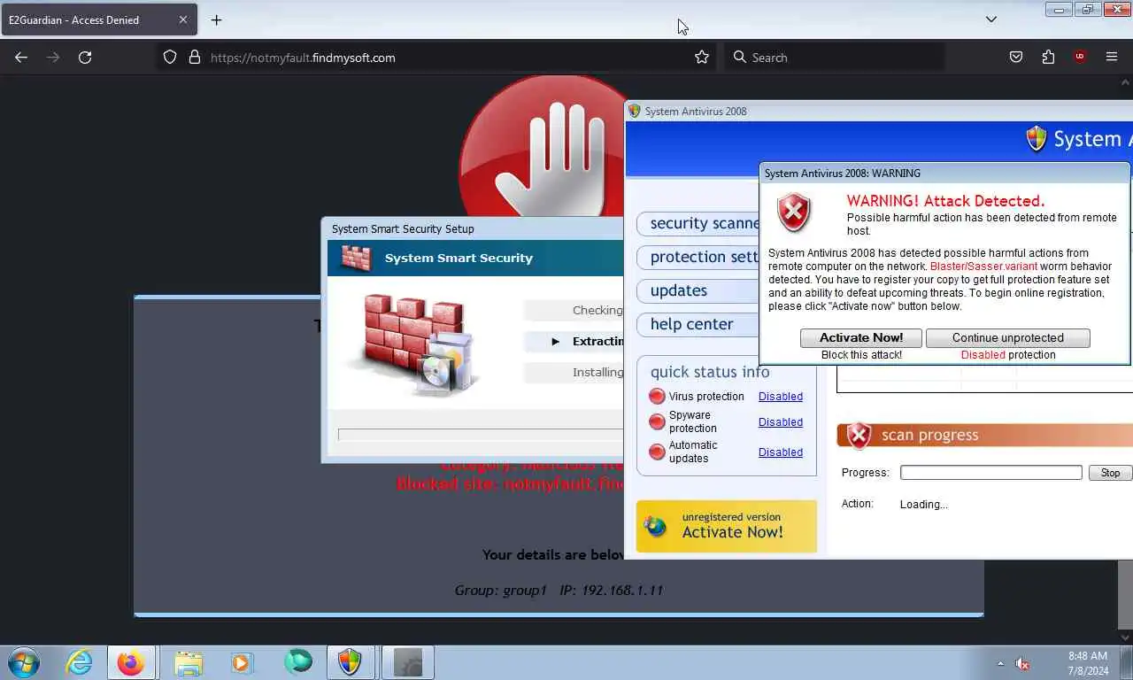Click the System Smart Security setup progress bar
The height and width of the screenshot is (680, 1133).
481,435
